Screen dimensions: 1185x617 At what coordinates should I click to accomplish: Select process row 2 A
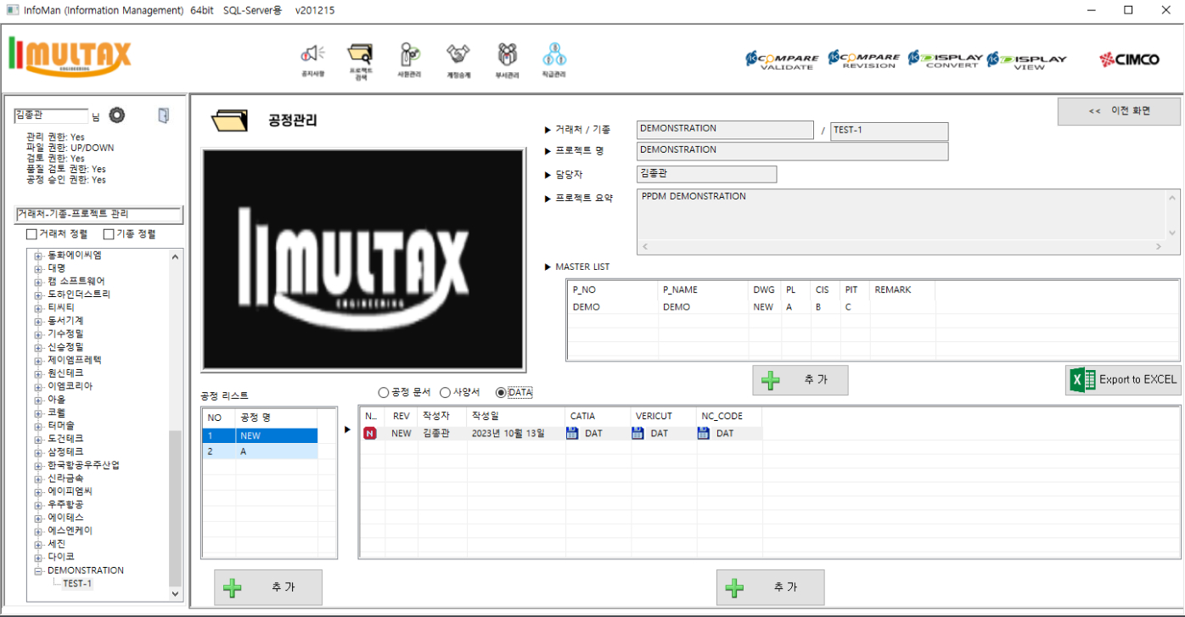[x=260, y=452]
